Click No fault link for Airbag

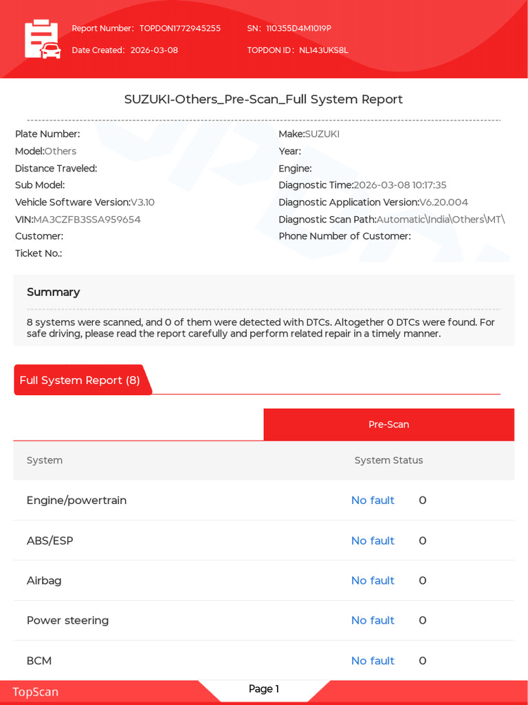(x=373, y=580)
